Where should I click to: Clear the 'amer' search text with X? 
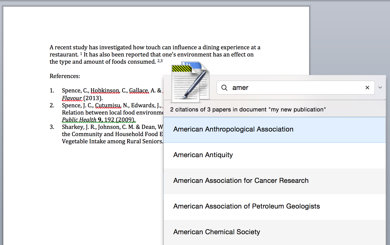click(x=367, y=88)
